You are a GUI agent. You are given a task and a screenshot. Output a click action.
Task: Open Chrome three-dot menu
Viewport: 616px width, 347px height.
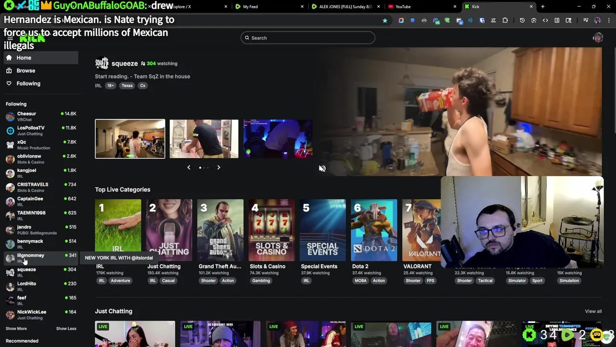click(609, 20)
